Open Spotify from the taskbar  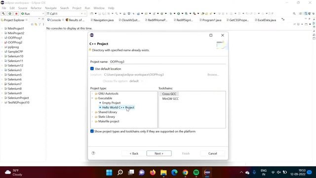click(197, 173)
